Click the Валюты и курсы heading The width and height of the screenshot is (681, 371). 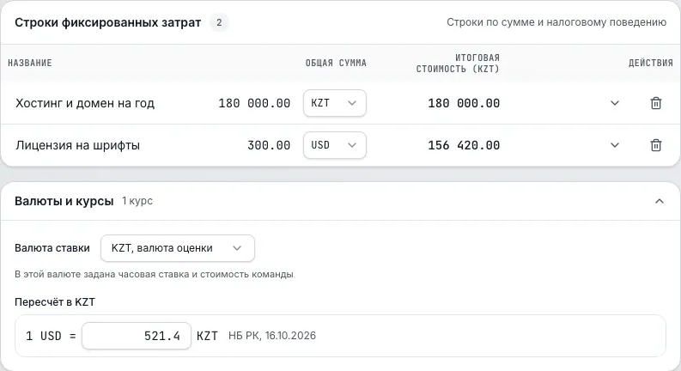64,201
